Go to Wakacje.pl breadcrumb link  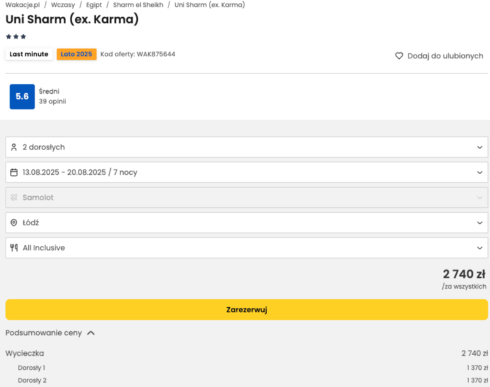(23, 5)
